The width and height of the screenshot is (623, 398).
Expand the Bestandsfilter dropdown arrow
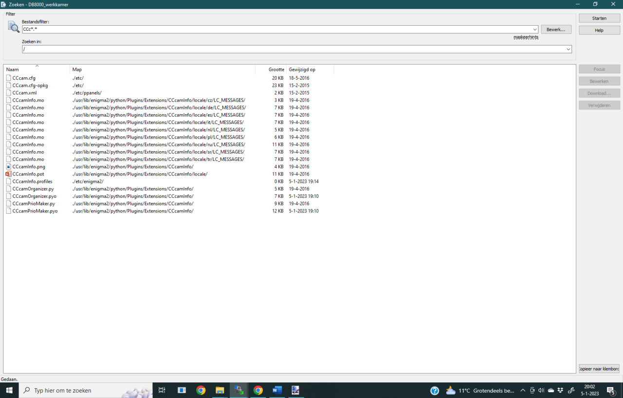click(x=535, y=30)
